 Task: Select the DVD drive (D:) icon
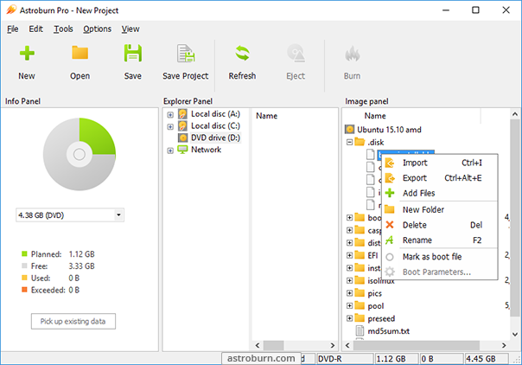[x=182, y=138]
